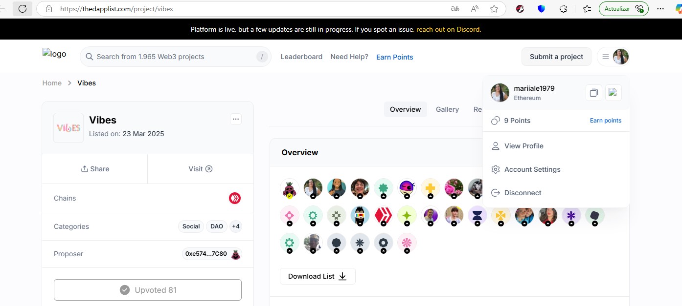Click the pink diamond upvoter avatar
This screenshot has width=682, height=306.
289,215
